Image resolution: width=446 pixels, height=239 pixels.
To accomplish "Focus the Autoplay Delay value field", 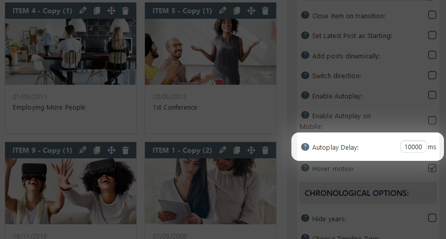I will (x=413, y=147).
